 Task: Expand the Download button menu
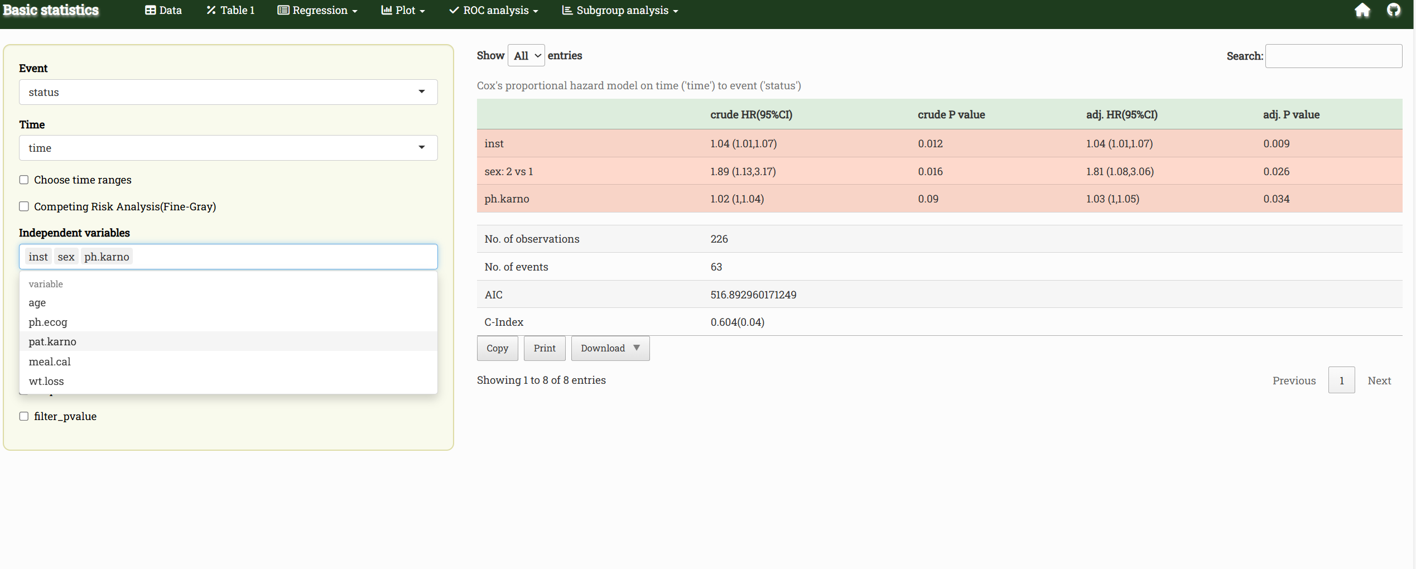(610, 348)
